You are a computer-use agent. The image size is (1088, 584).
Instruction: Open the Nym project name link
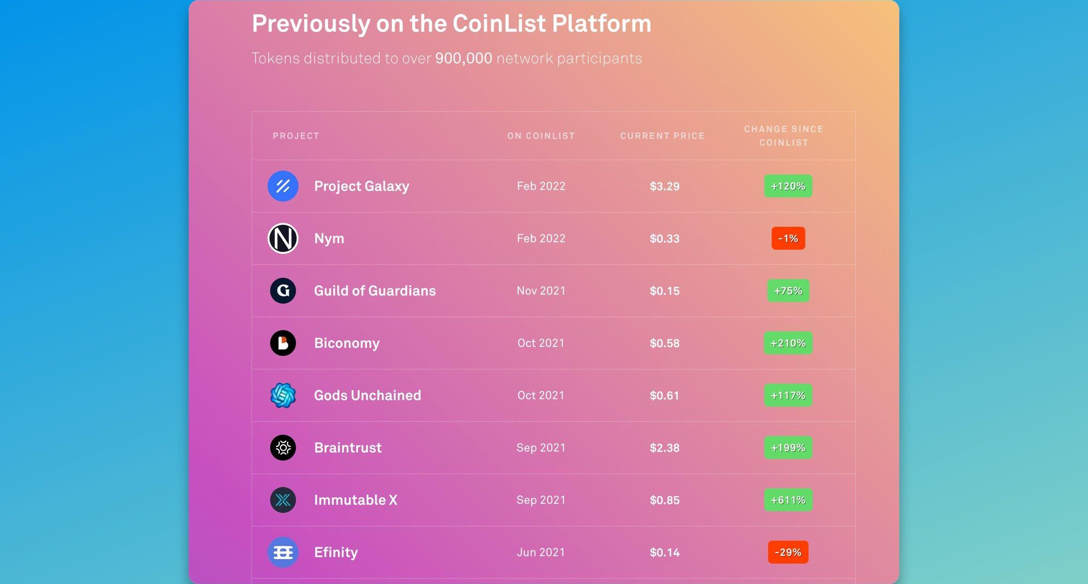(x=329, y=238)
